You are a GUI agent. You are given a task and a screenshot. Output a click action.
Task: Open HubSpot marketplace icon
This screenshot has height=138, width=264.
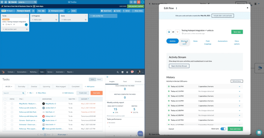[x=122, y=72]
